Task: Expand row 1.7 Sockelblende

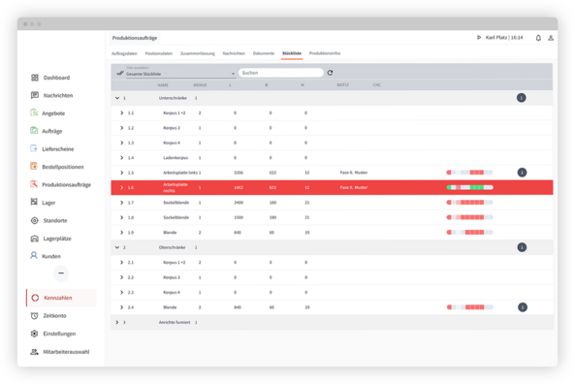Action: (x=122, y=203)
